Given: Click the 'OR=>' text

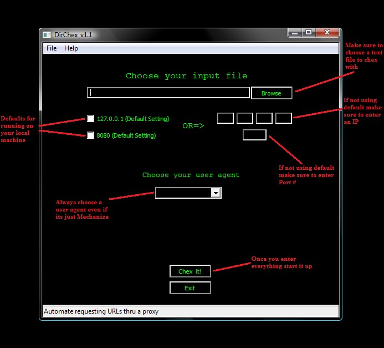Looking at the screenshot, I should click(x=193, y=126).
